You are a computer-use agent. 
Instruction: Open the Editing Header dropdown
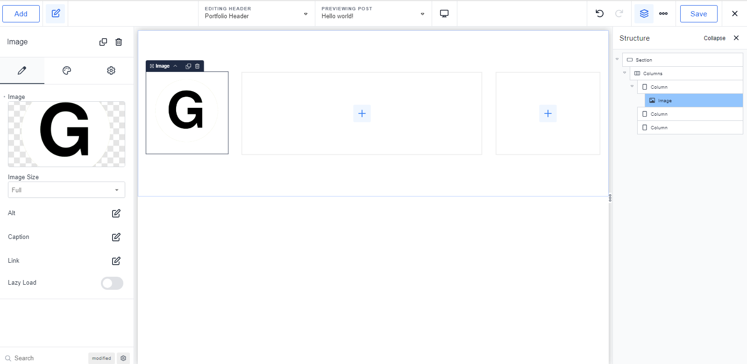tap(256, 13)
